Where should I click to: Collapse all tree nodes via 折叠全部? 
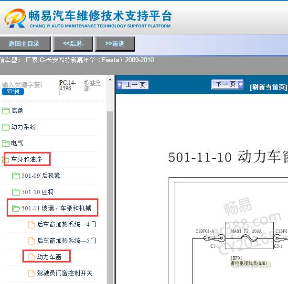92,86
